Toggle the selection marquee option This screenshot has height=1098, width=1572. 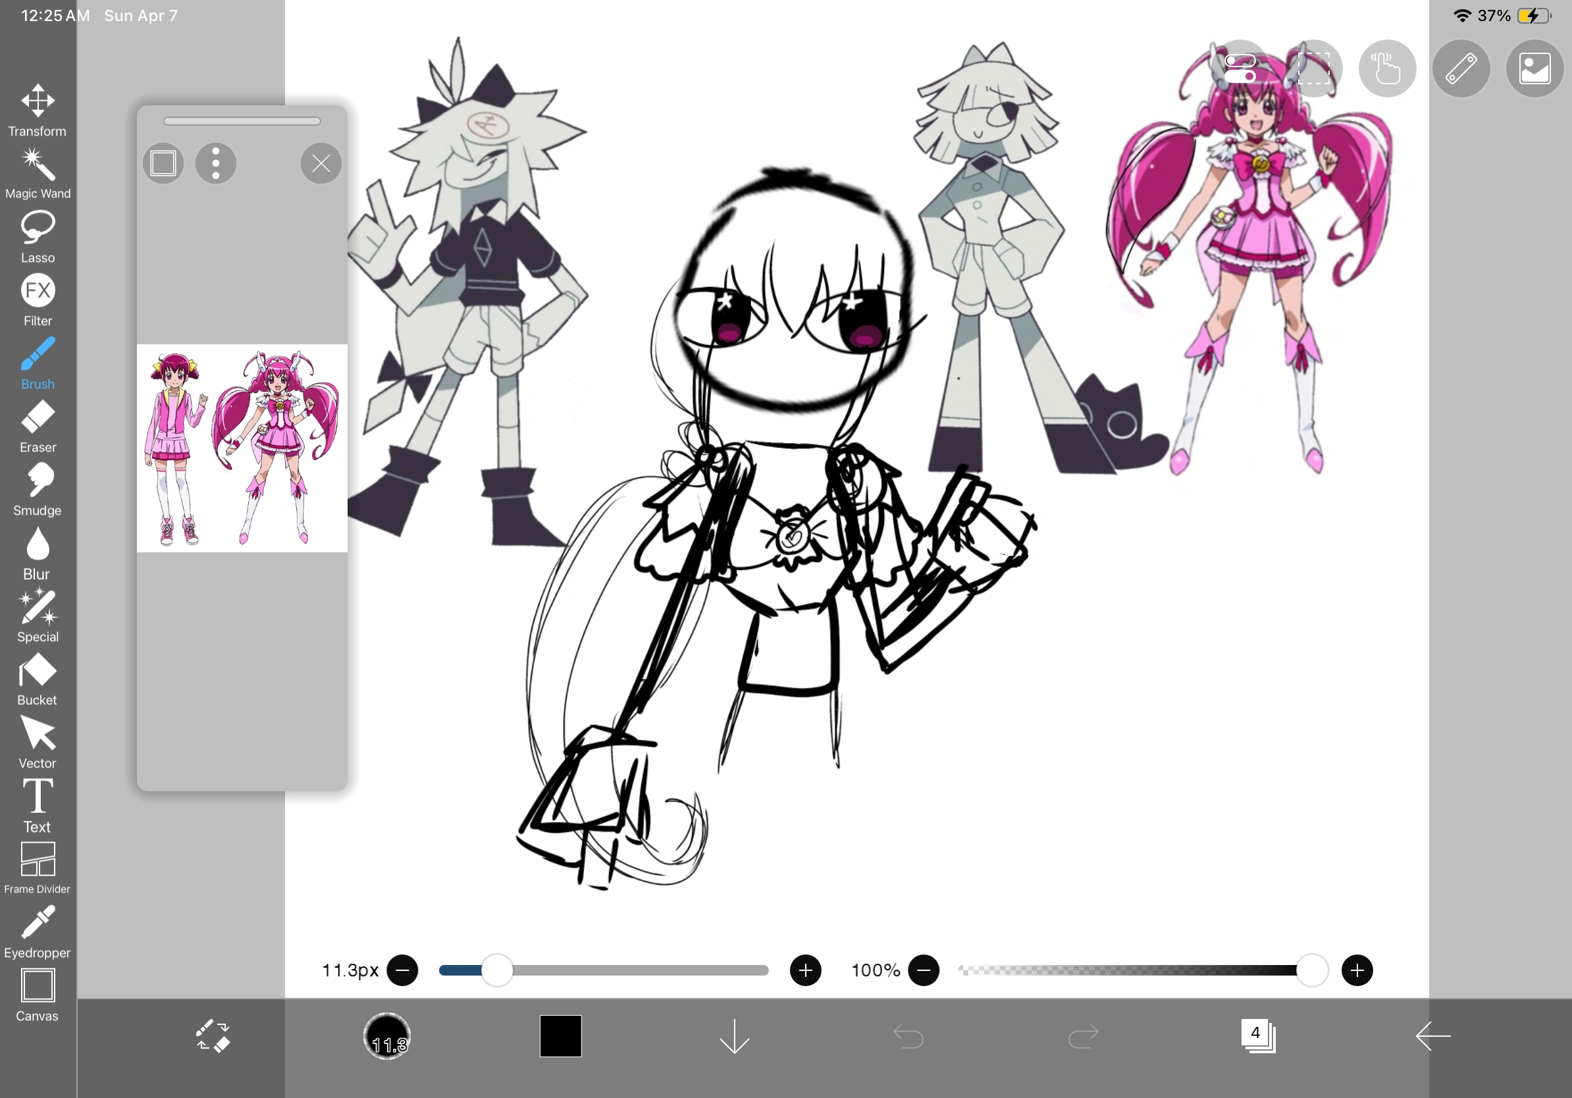click(1313, 68)
